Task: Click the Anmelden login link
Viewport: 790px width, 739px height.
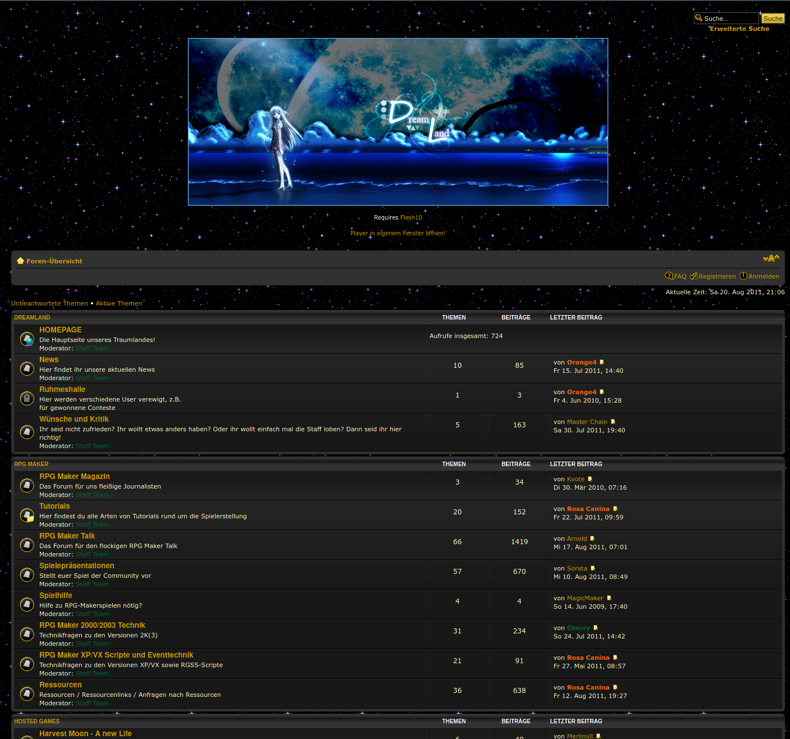Action: [763, 276]
